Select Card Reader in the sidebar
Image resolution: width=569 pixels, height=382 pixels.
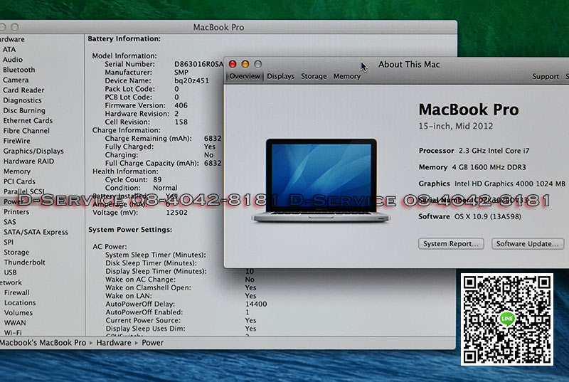coord(23,90)
